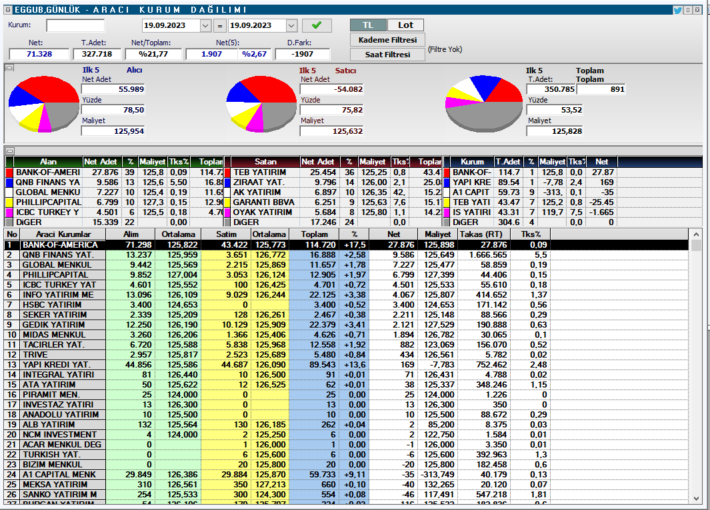The height and width of the screenshot is (510, 710).
Task: Click the green checkmark apply button
Action: pyautogui.click(x=317, y=25)
